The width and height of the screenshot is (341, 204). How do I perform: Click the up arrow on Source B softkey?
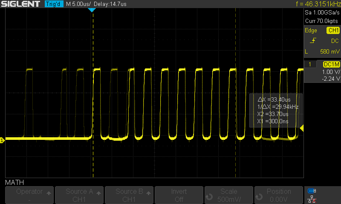148,193
